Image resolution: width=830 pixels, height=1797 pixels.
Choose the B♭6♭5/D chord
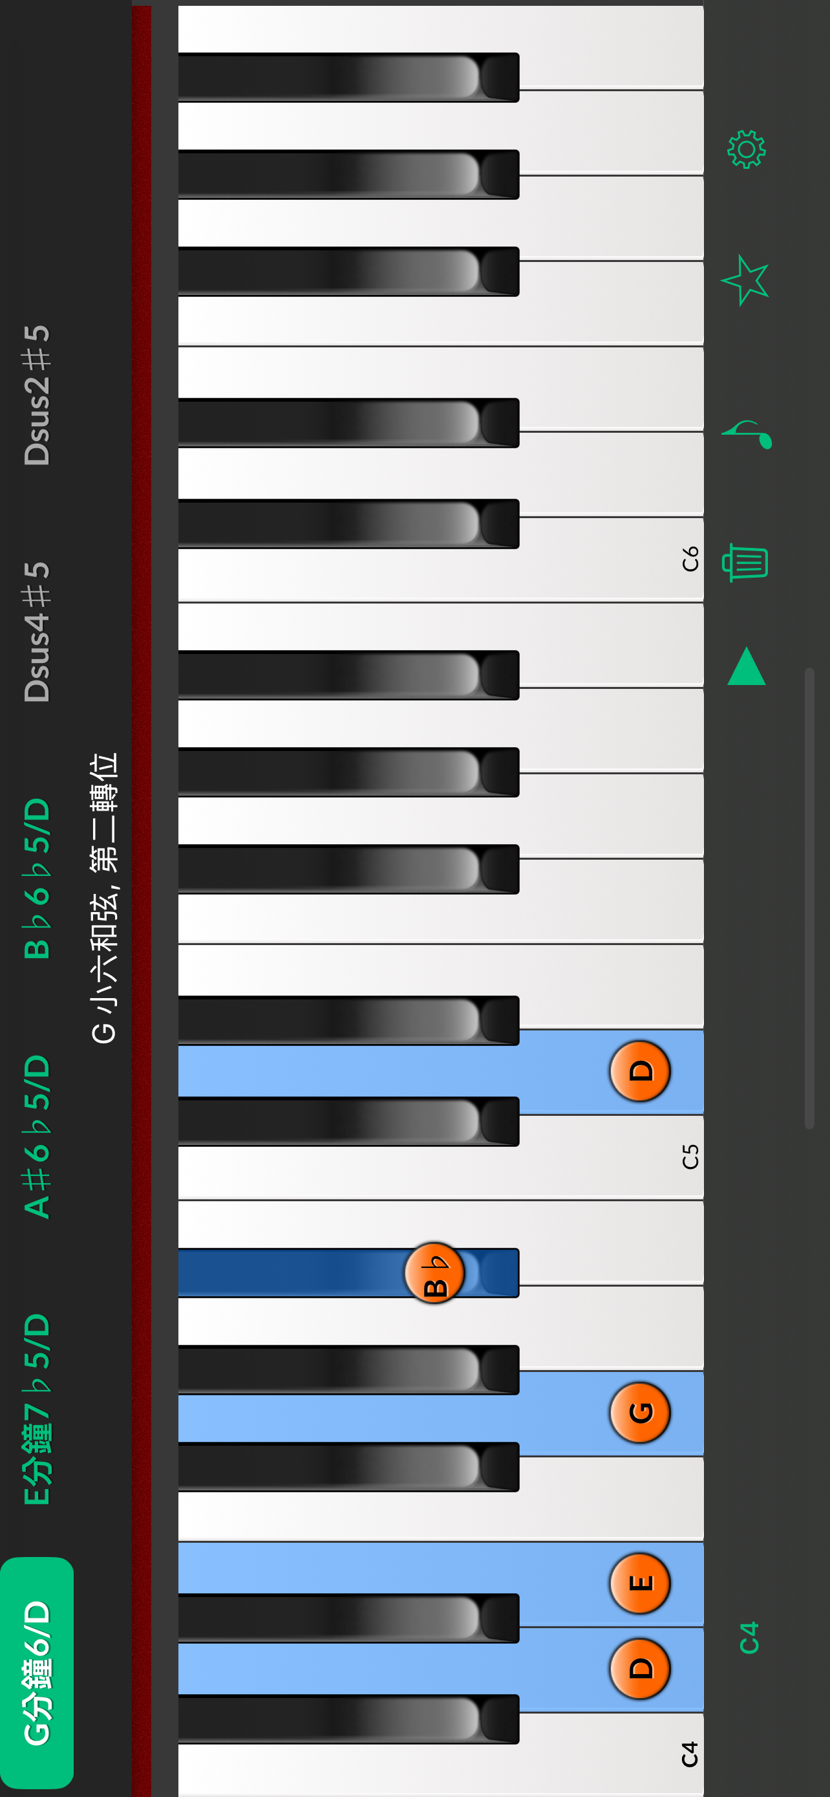tap(37, 879)
